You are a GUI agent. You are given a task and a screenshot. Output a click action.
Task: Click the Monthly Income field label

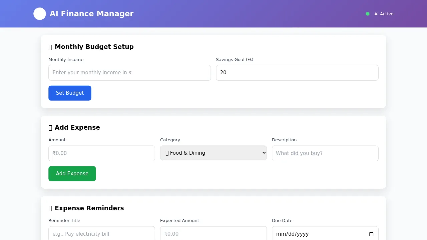[x=66, y=60]
